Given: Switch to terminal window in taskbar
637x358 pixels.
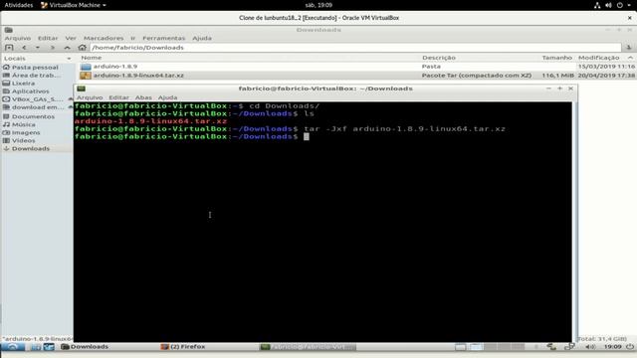Looking at the screenshot, I should pyautogui.click(x=308, y=347).
